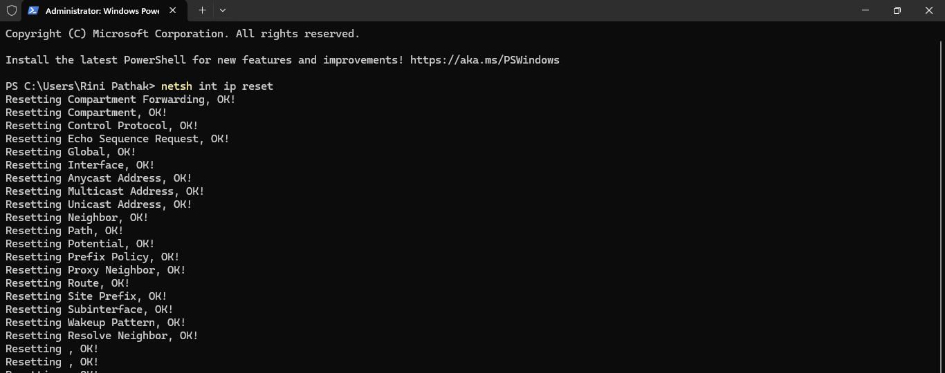Select the Administrator: Windows PowerShell tab
Screen dimensions: 945x373
coord(102,10)
